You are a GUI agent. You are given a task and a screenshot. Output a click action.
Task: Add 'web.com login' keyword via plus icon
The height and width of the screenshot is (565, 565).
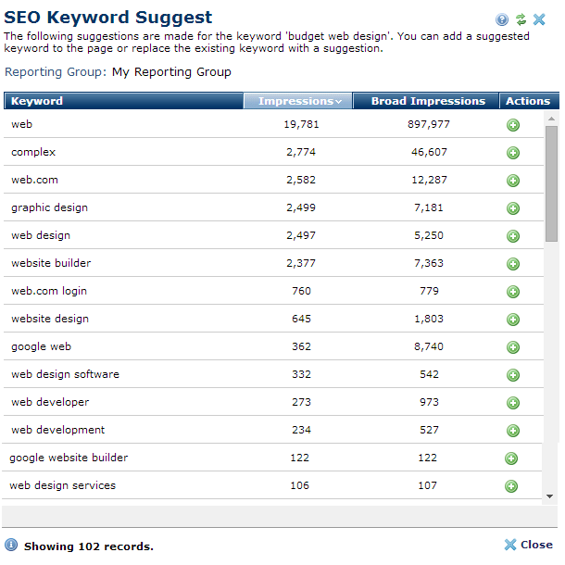513,292
